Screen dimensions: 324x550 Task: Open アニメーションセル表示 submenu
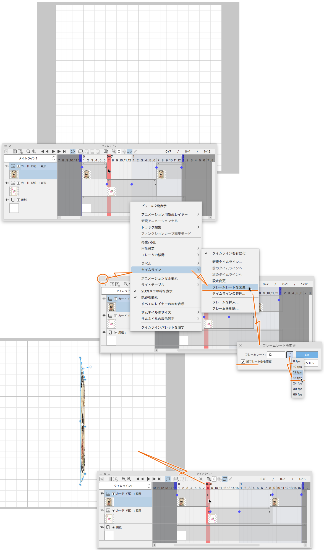click(x=166, y=278)
